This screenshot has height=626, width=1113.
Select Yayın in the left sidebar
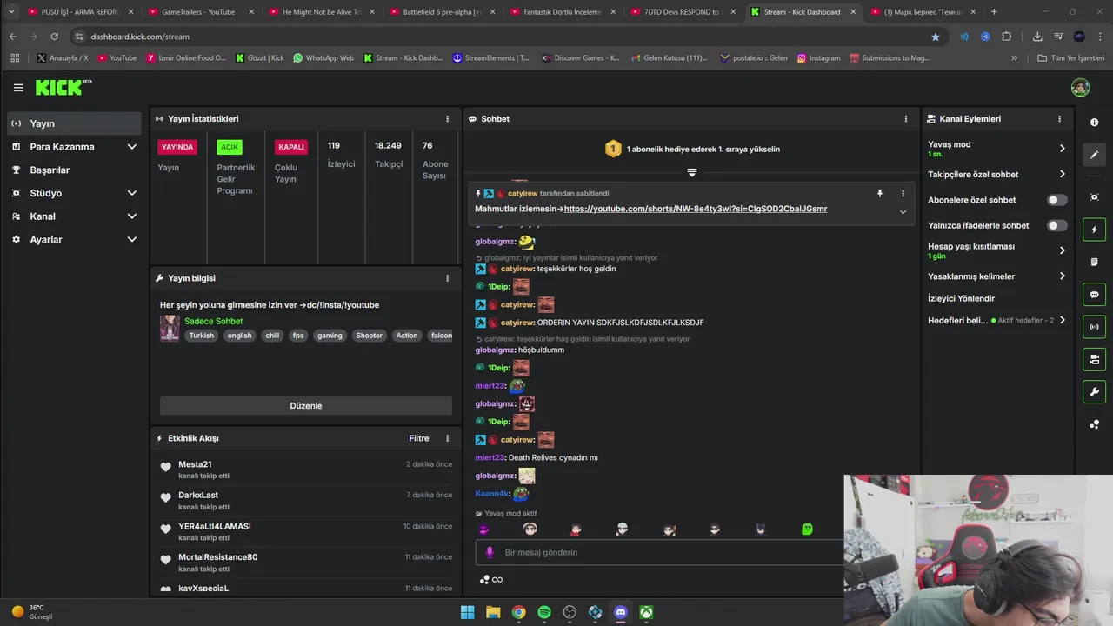(x=74, y=123)
